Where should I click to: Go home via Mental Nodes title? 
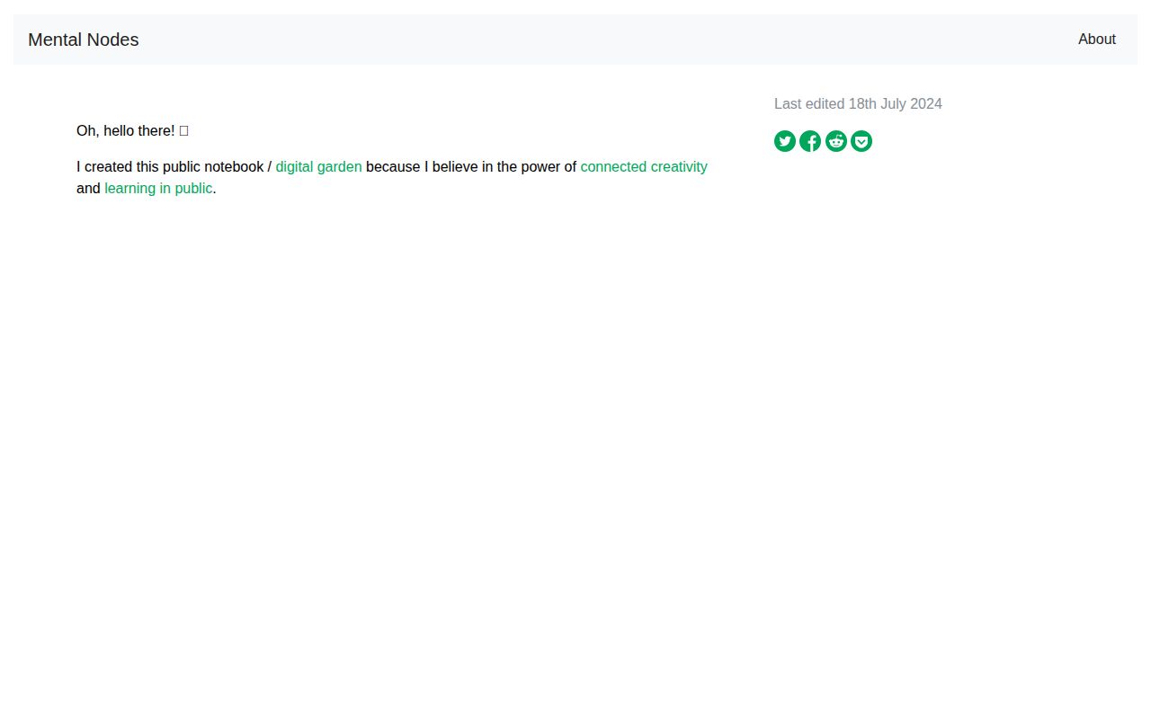(x=83, y=40)
